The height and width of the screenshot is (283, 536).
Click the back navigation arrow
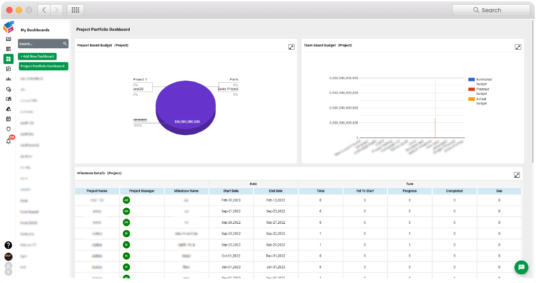click(x=44, y=9)
